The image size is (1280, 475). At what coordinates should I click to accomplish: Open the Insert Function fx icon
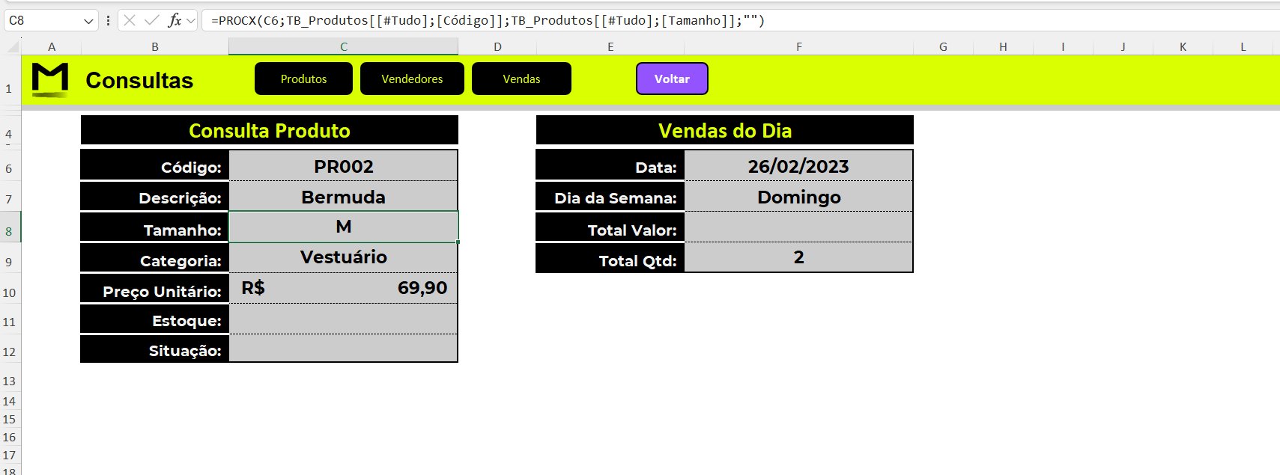pyautogui.click(x=175, y=20)
